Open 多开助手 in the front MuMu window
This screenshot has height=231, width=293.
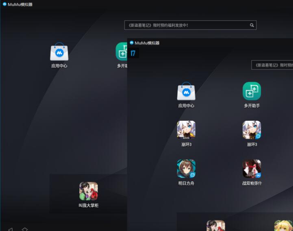[x=252, y=91]
